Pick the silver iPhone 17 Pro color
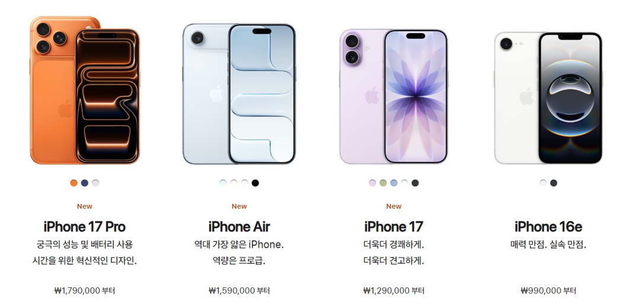The width and height of the screenshot is (627, 308). (95, 183)
